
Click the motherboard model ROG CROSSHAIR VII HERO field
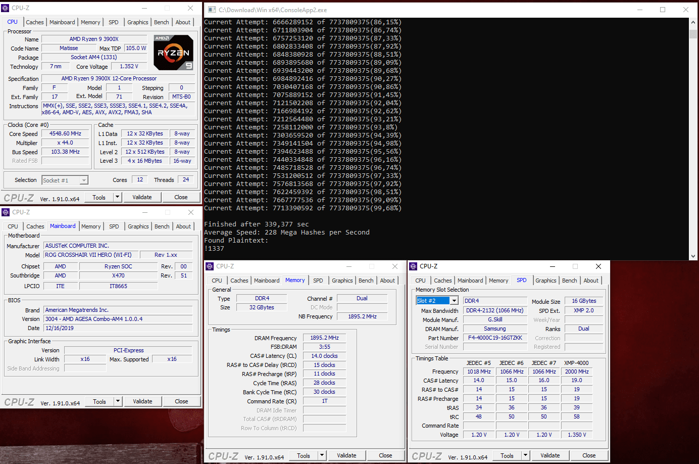[x=90, y=255]
